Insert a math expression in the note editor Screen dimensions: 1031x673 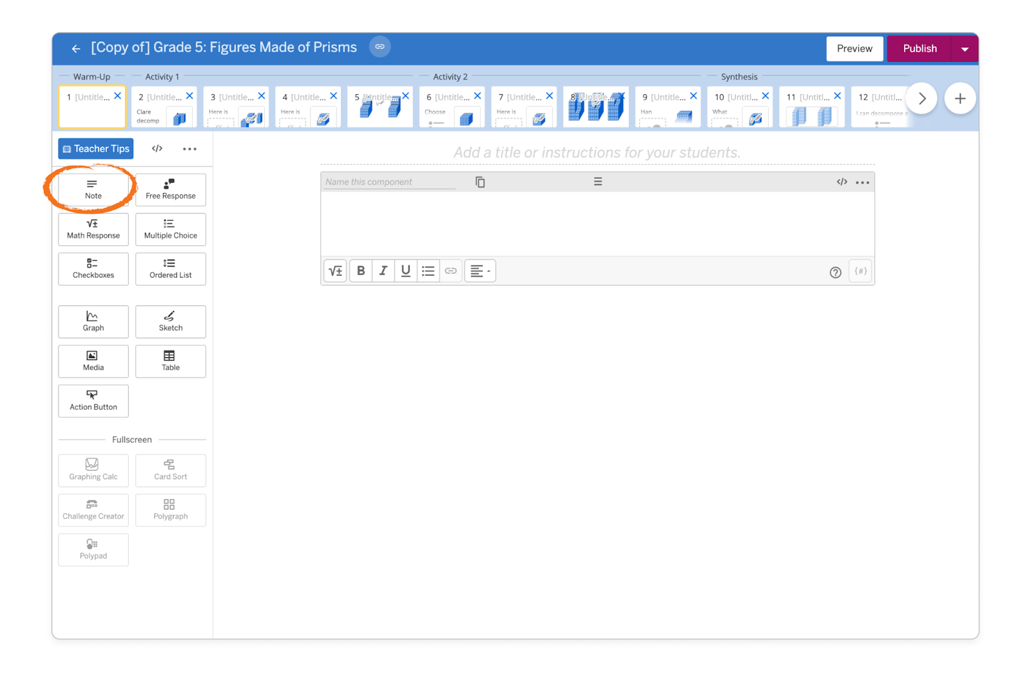335,271
